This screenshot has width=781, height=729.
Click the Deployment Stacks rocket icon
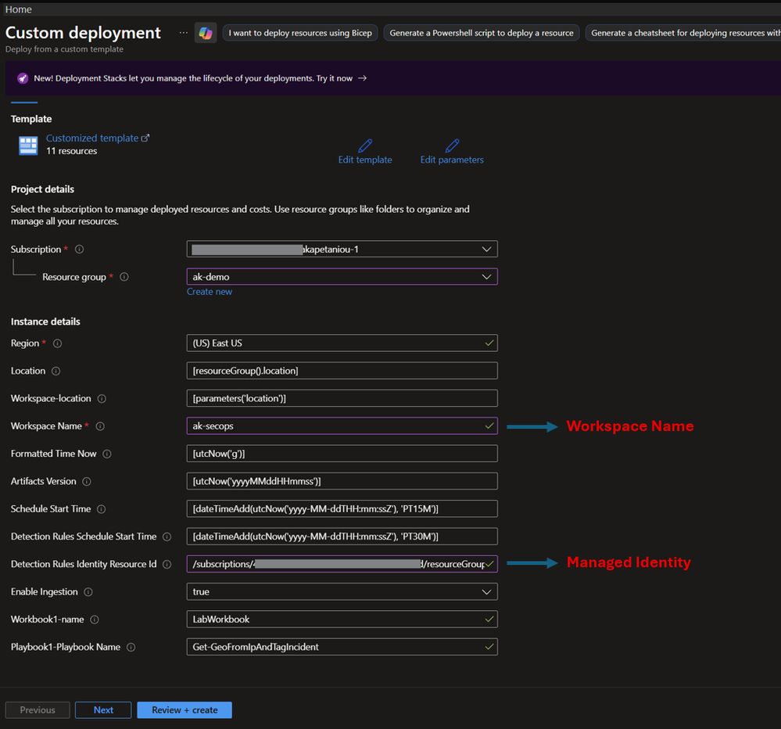(x=23, y=78)
